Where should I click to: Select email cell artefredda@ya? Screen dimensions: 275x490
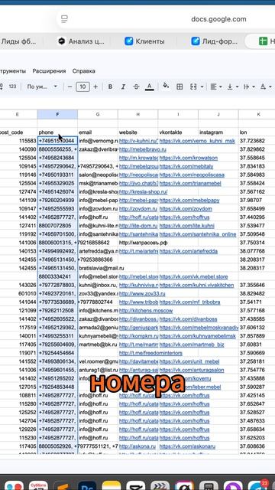[x=98, y=251]
